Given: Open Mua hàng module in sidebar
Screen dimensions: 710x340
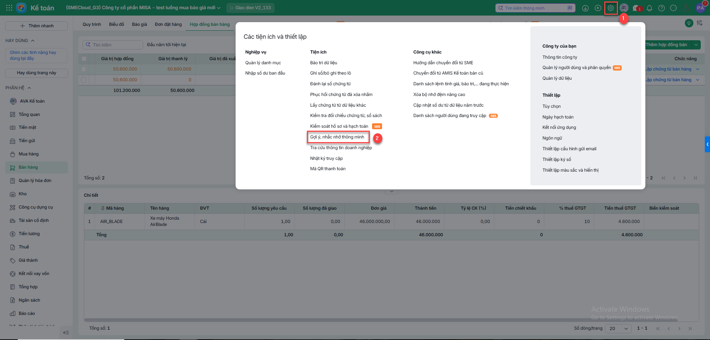Looking at the screenshot, I should (36, 154).
